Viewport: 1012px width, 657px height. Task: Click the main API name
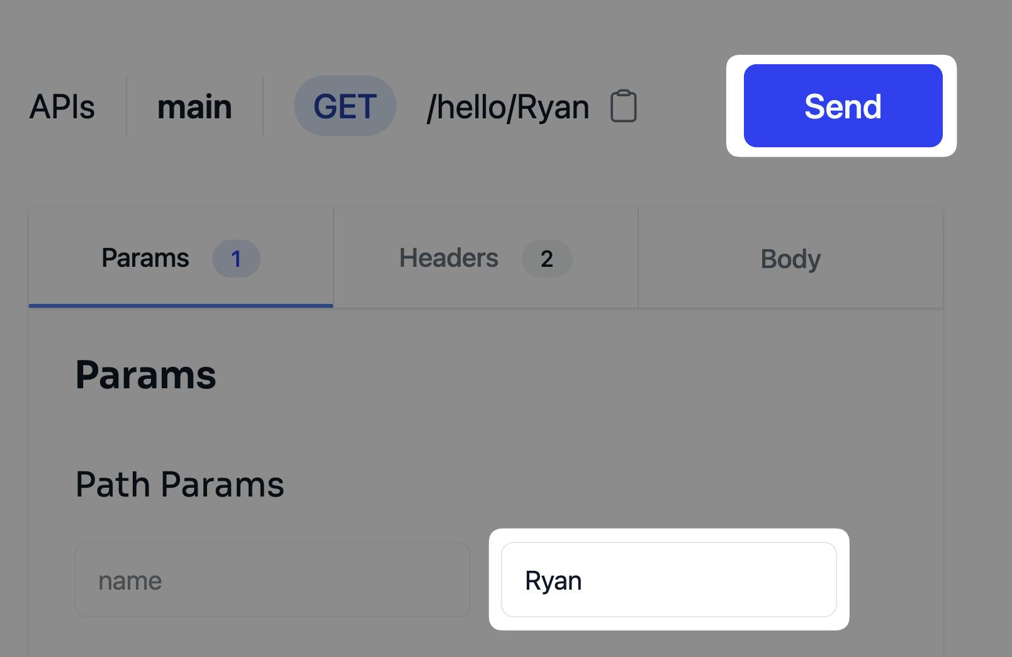pos(194,106)
